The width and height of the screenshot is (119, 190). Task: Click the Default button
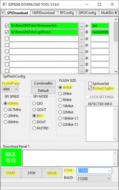pyautogui.click(x=43, y=91)
